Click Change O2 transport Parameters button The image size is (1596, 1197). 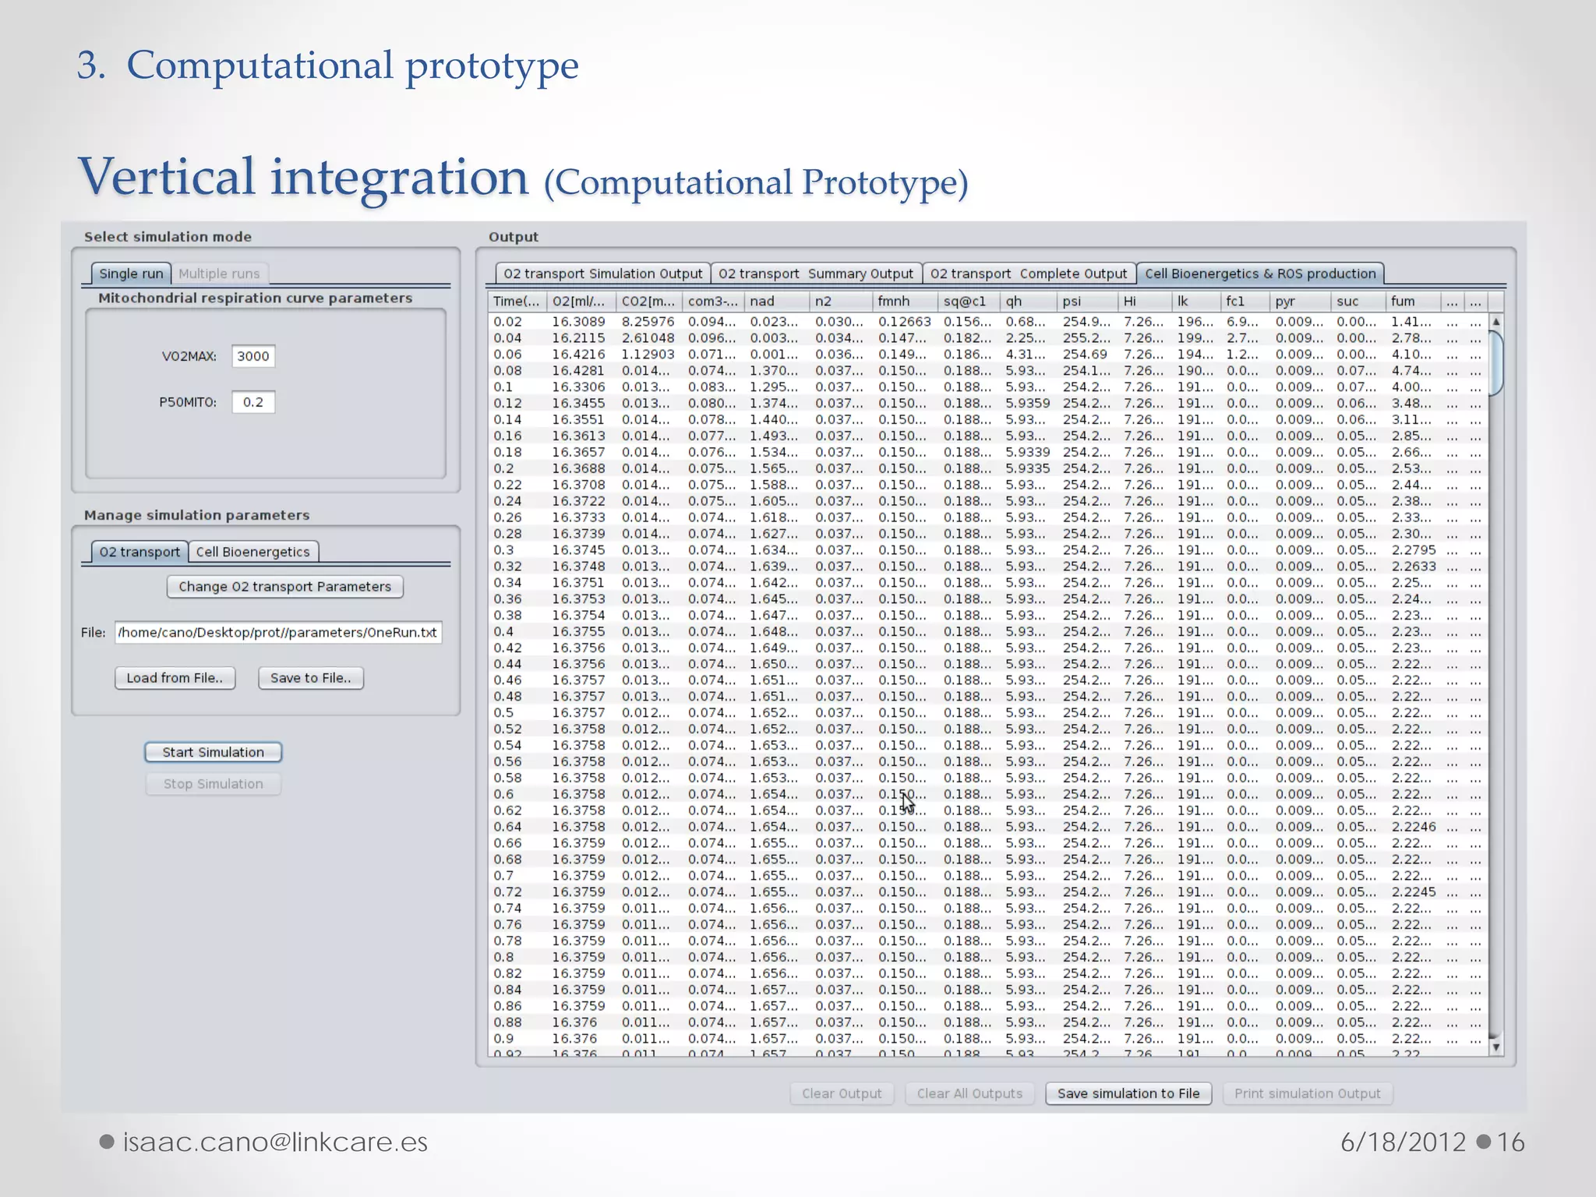click(x=285, y=587)
